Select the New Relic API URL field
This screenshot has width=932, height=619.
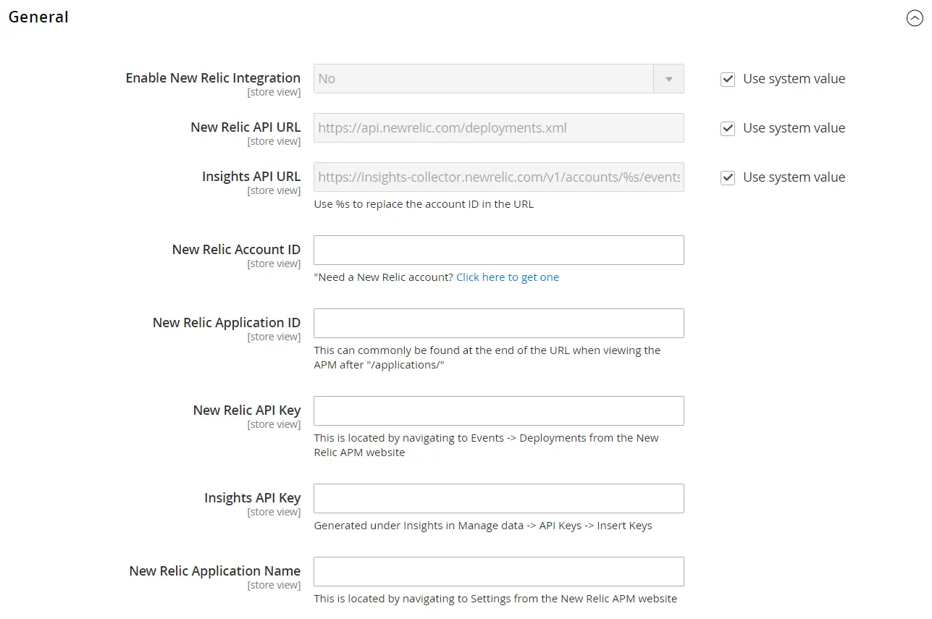coord(498,127)
